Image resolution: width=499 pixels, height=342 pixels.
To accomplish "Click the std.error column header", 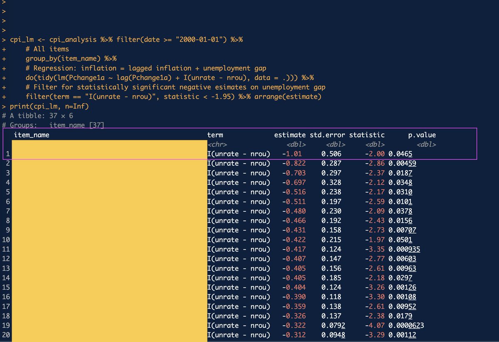I will click(327, 135).
